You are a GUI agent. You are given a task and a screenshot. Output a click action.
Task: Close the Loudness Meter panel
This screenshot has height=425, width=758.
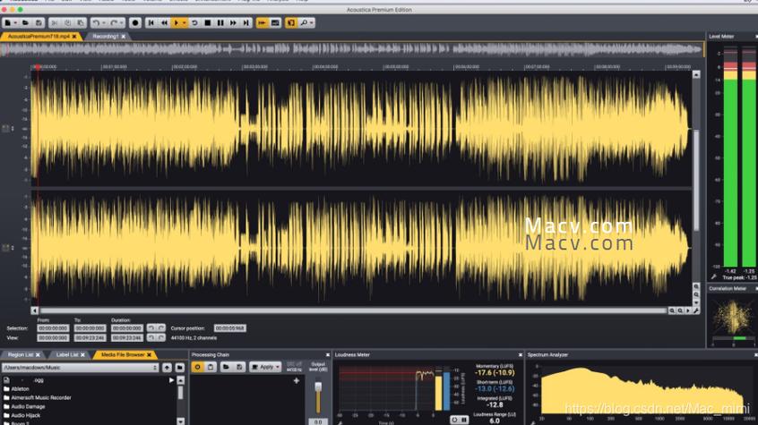coord(521,354)
